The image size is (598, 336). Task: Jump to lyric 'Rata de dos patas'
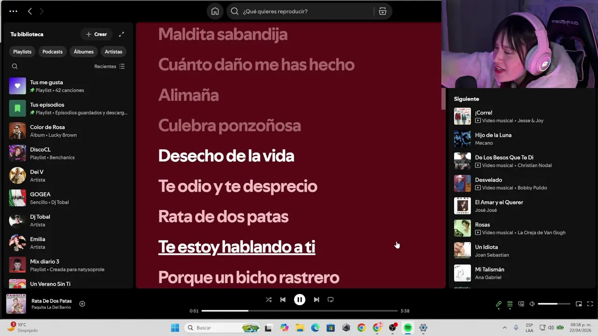tap(223, 217)
